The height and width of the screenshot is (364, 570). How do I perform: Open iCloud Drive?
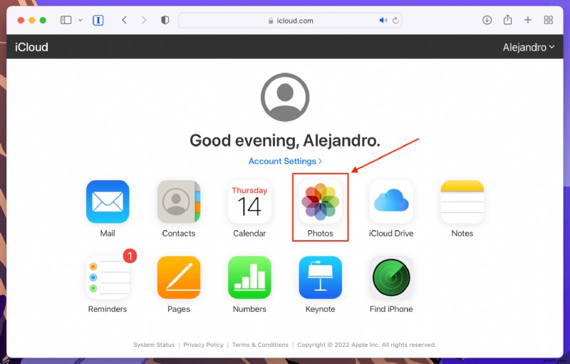click(391, 202)
